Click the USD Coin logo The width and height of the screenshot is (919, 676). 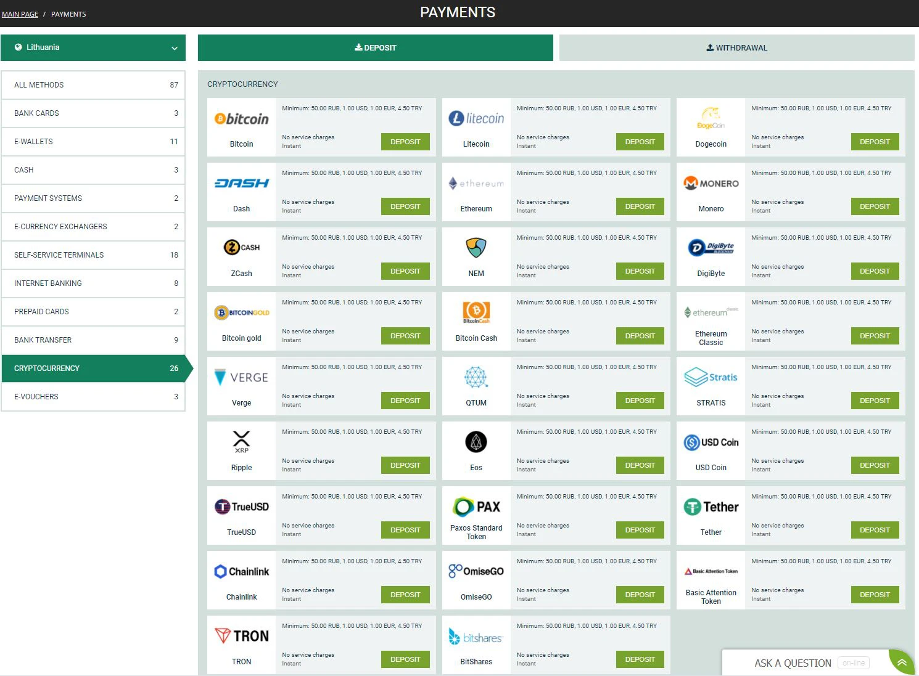point(711,442)
